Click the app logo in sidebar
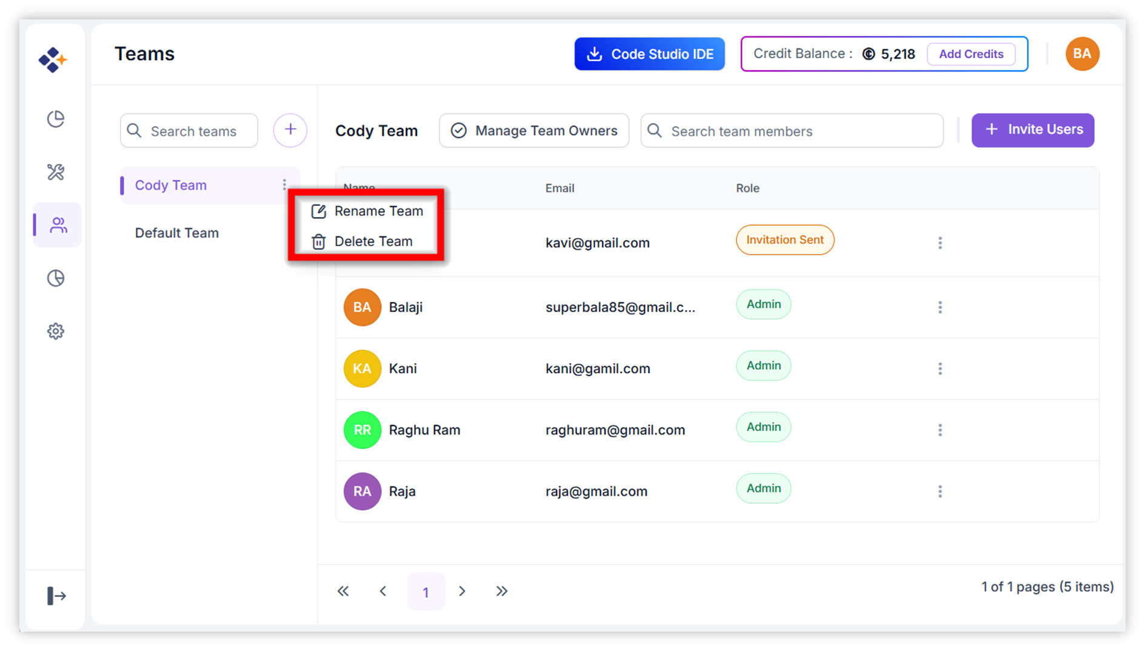 (x=53, y=59)
